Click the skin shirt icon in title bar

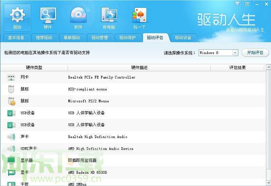pos(237,3)
